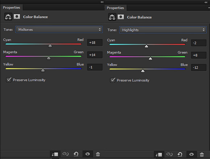Open the Tone dropdown showing Highlights
Image resolution: width=210 pixels, height=159 pixels.
point(163,30)
